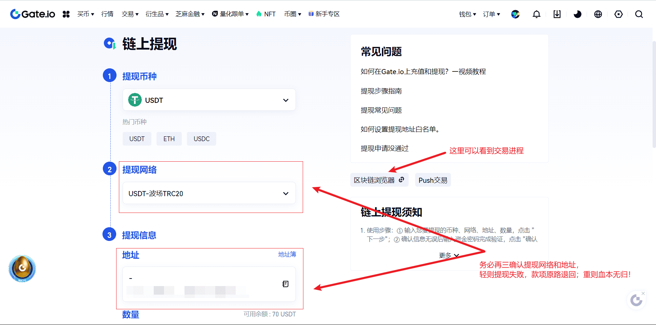This screenshot has width=656, height=325.
Task: Open the 币圈 dropdown menu
Action: pyautogui.click(x=292, y=14)
